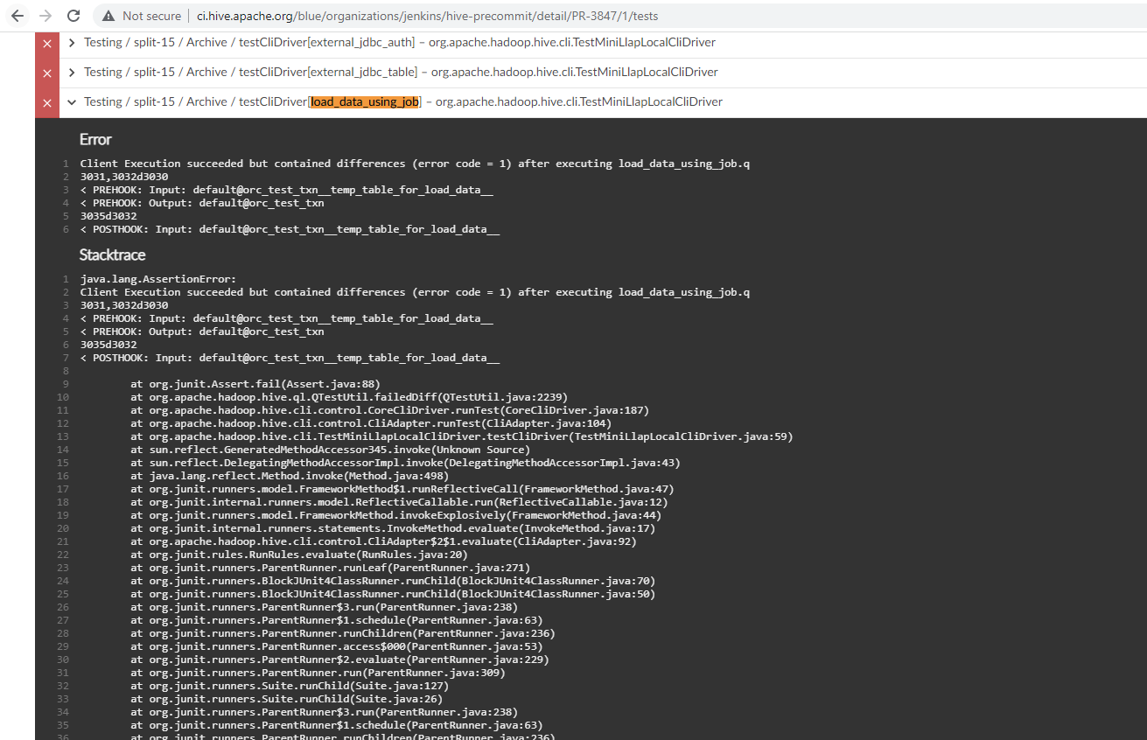Screen dimensions: 1147x740
Task: Expand the external_jdbc_auth test row
Action: point(72,42)
